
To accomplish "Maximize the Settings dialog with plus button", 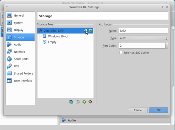I will [162, 7].
